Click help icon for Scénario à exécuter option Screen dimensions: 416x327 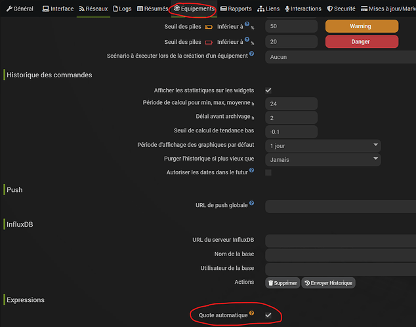(x=252, y=56)
